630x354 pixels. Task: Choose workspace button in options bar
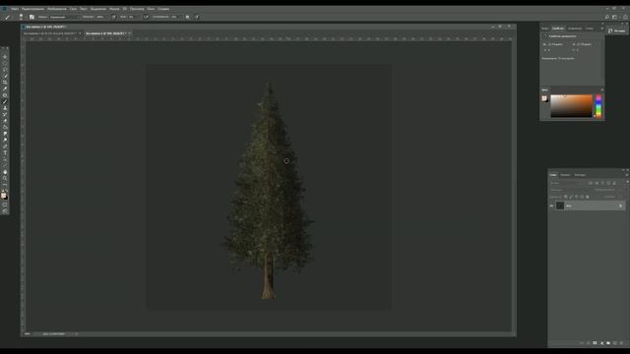[614, 17]
